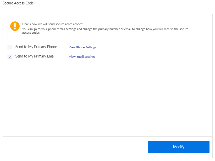Open the View Email Settings link

(82, 57)
